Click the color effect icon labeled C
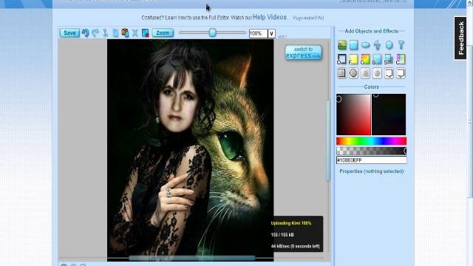This screenshot has width=473, height=266. 401,59
